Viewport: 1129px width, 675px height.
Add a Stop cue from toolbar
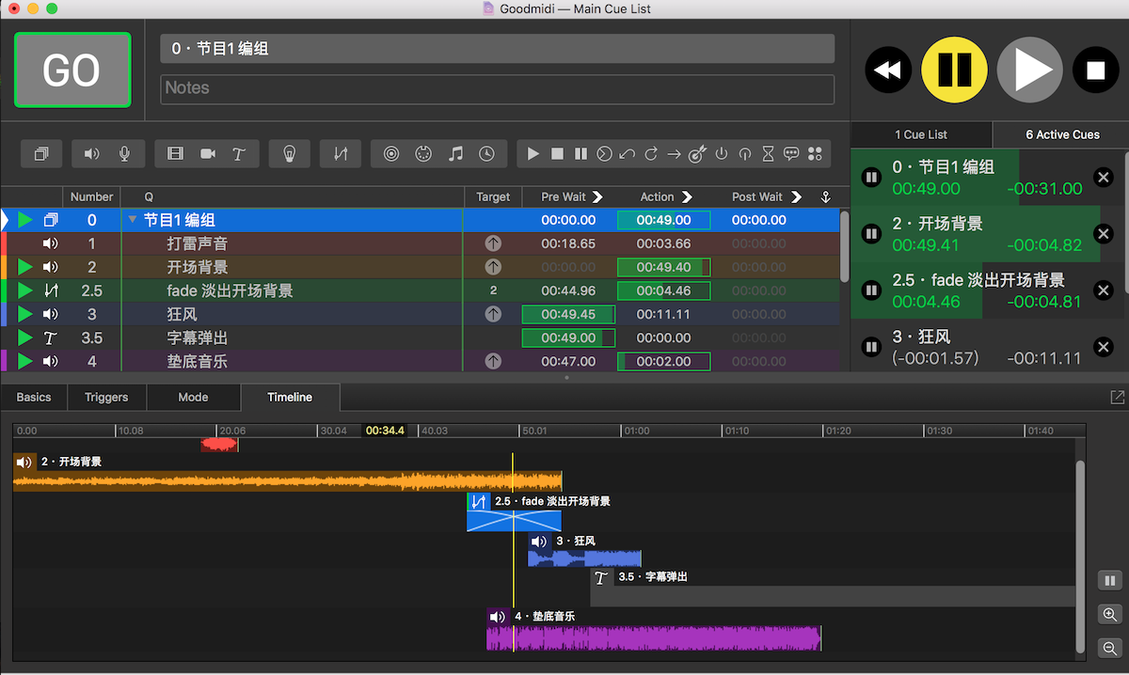[557, 153]
